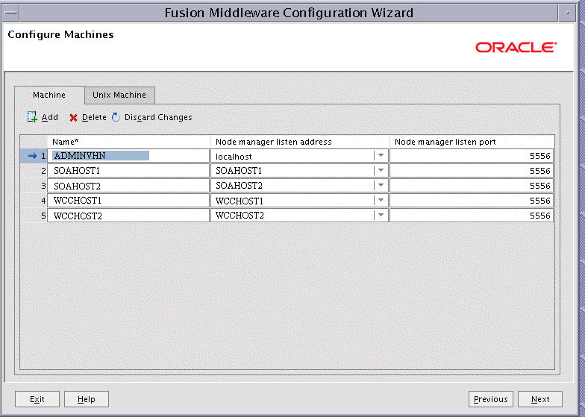
Task: Select row number 5 header
Action: (34, 216)
